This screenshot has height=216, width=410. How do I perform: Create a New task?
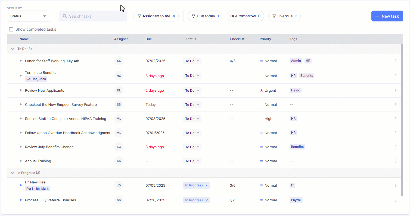point(387,16)
